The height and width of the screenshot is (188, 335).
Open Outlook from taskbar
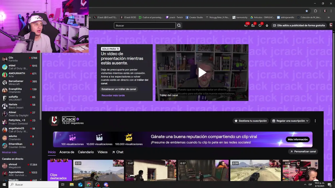point(80,185)
